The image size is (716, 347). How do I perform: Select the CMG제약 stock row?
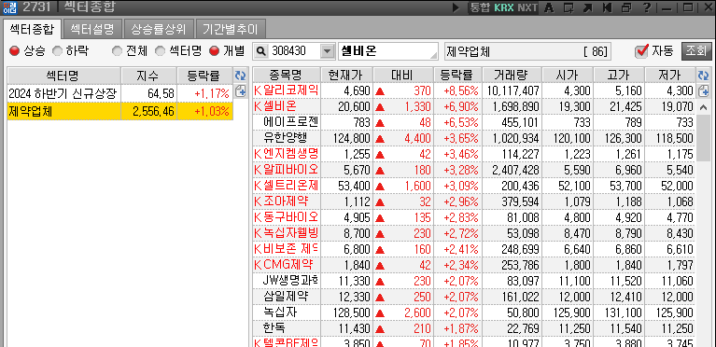(474, 265)
